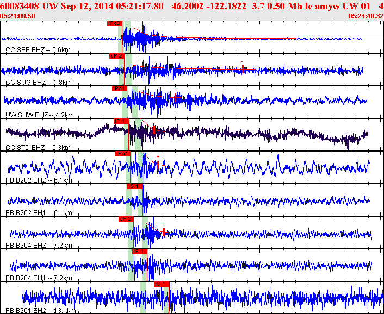Click the iS 1 pick label on B201 EH2 trace
Viewport: 384px width, 314px height.
pyautogui.click(x=162, y=284)
